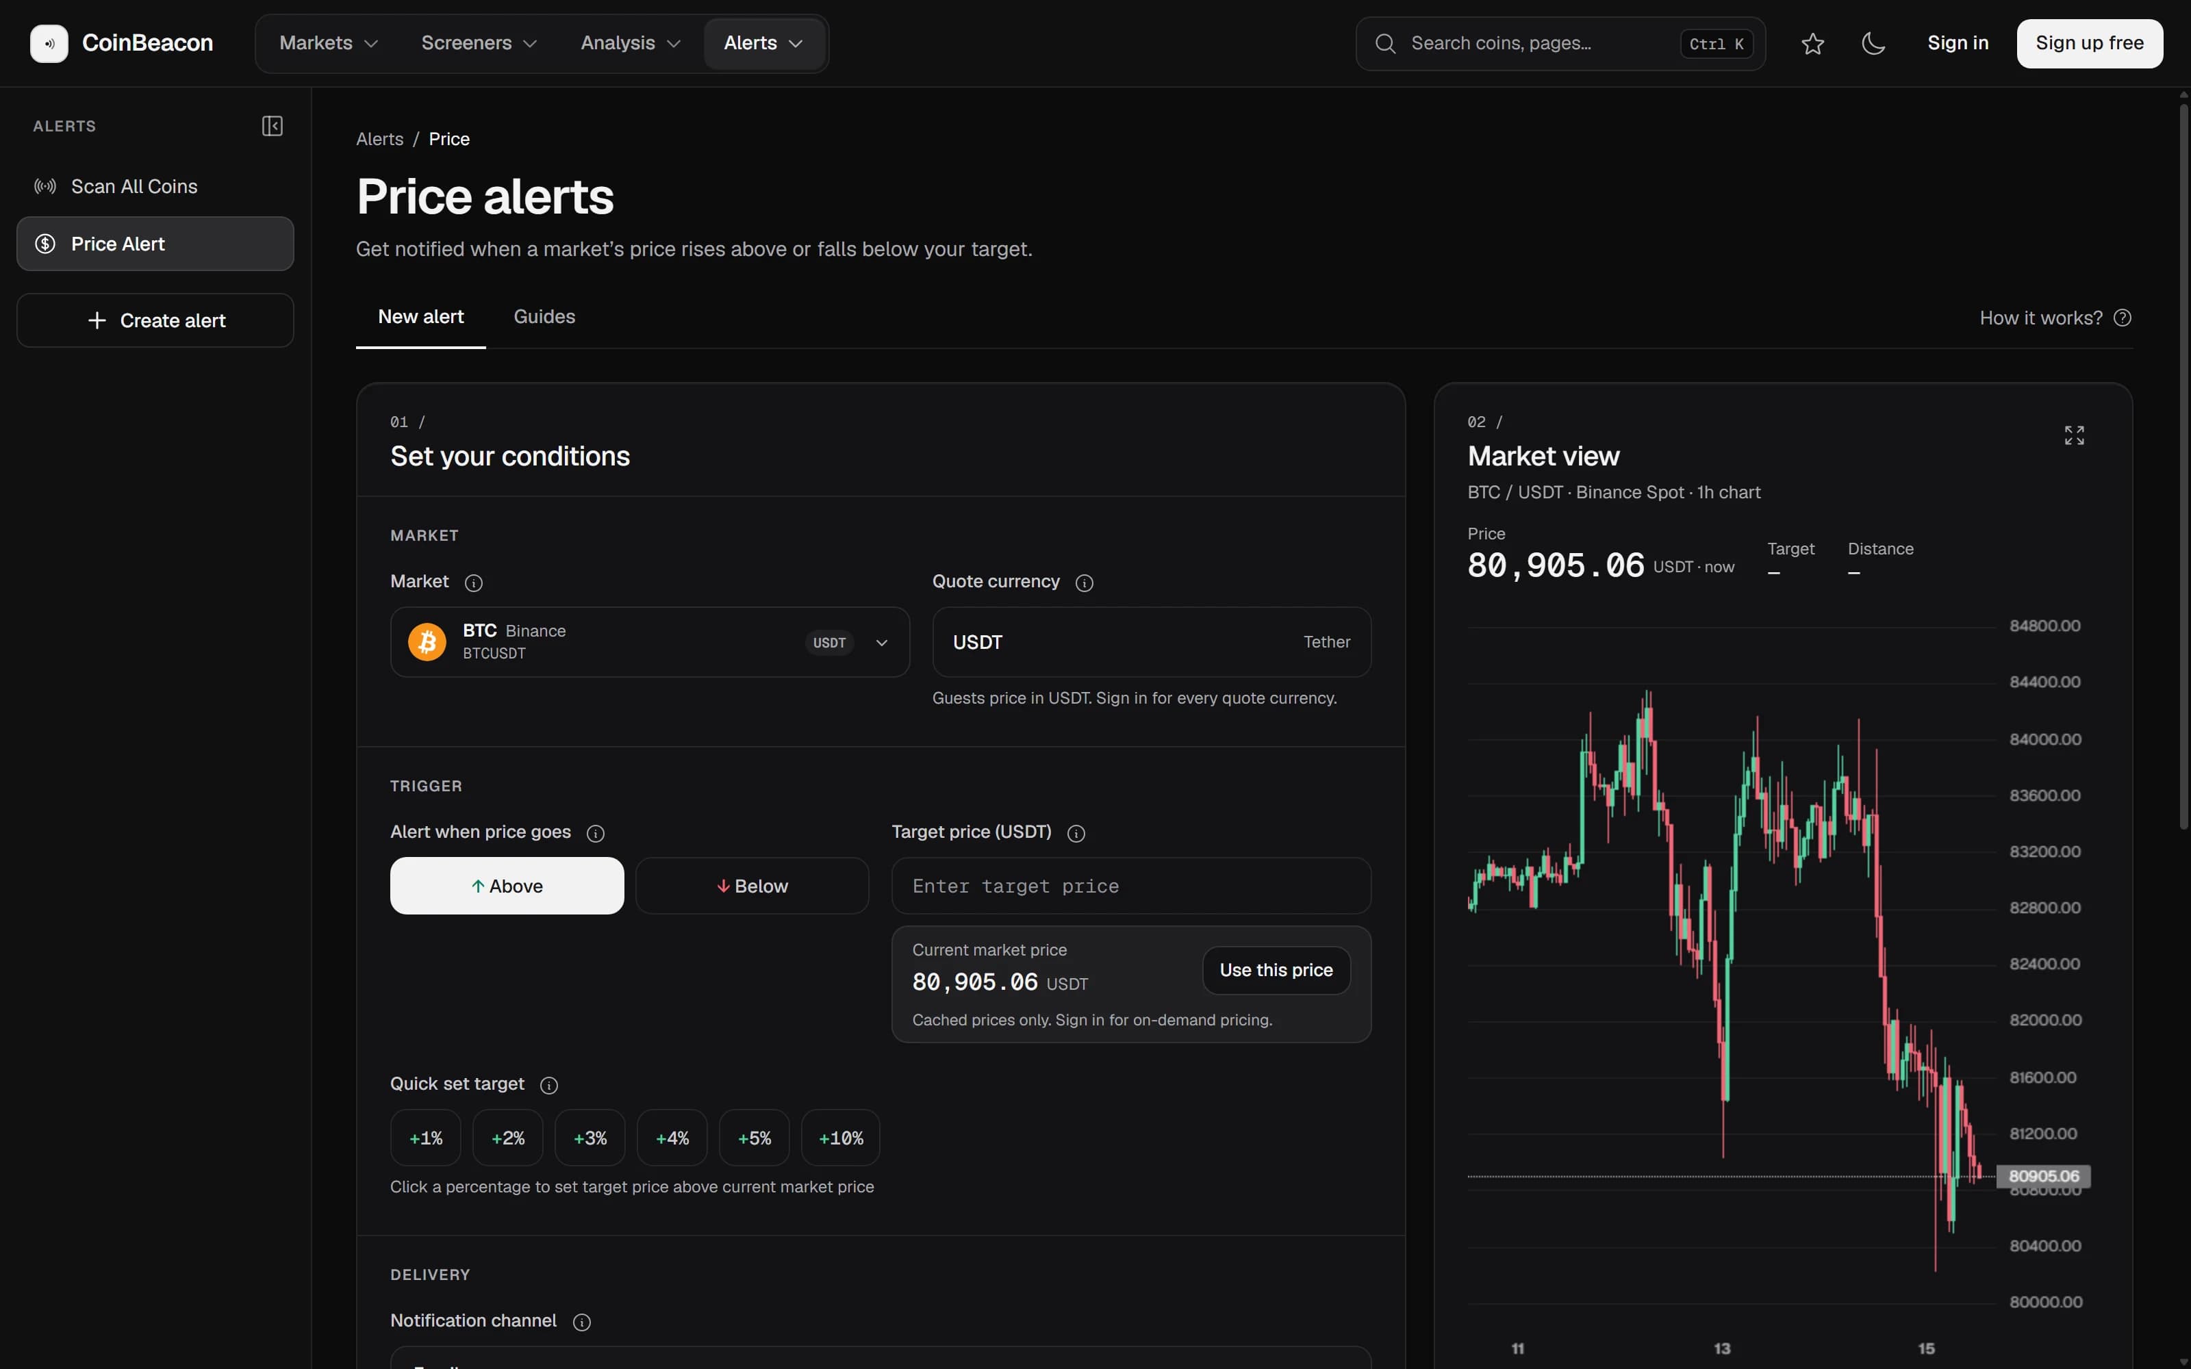Open Scan All Coins in sidebar
The image size is (2191, 1369).
point(155,186)
